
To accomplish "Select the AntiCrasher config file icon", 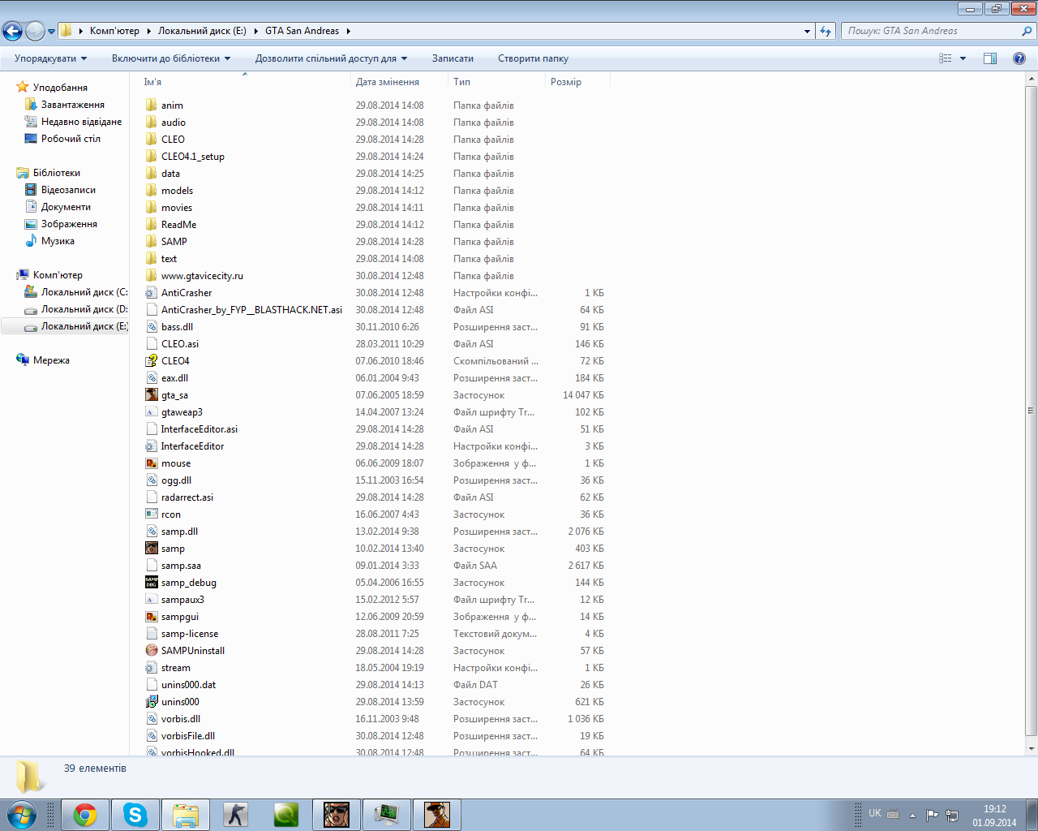I will pyautogui.click(x=152, y=293).
